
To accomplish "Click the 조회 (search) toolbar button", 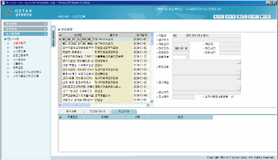I will (219, 17).
